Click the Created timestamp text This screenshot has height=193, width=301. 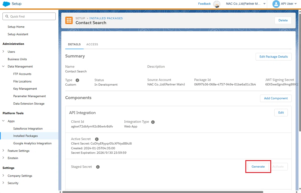pyautogui.click(x=93, y=148)
